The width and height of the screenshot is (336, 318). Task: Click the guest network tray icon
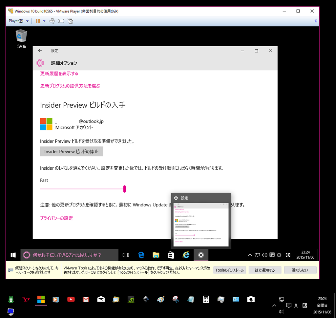click(257, 255)
